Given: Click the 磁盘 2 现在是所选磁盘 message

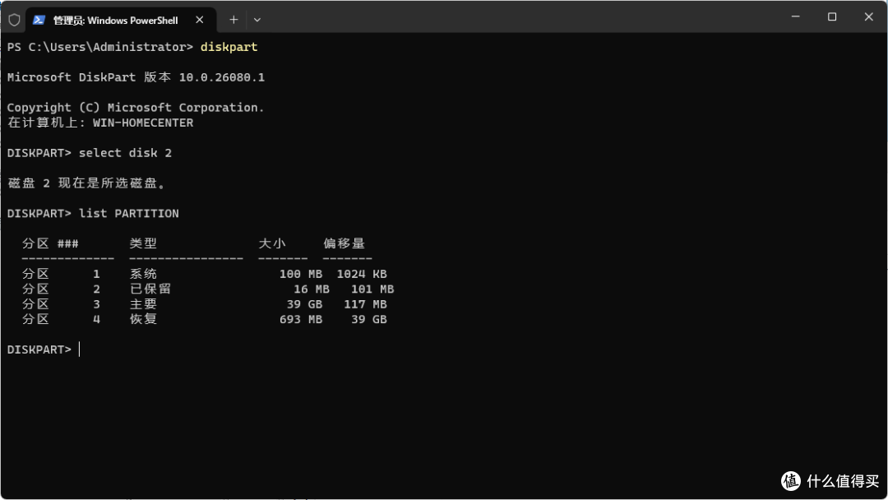Looking at the screenshot, I should point(86,183).
